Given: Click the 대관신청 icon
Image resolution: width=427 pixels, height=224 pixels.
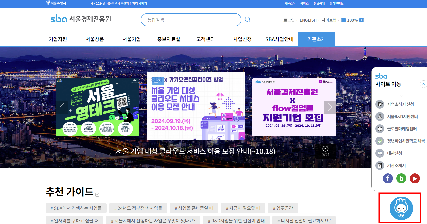Looking at the screenshot, I should click(x=380, y=153).
